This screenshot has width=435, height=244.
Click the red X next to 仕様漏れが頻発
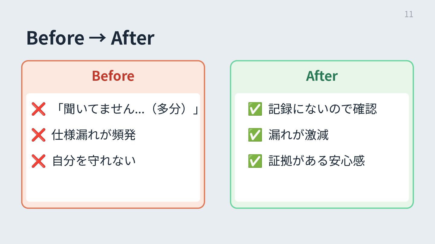point(38,135)
